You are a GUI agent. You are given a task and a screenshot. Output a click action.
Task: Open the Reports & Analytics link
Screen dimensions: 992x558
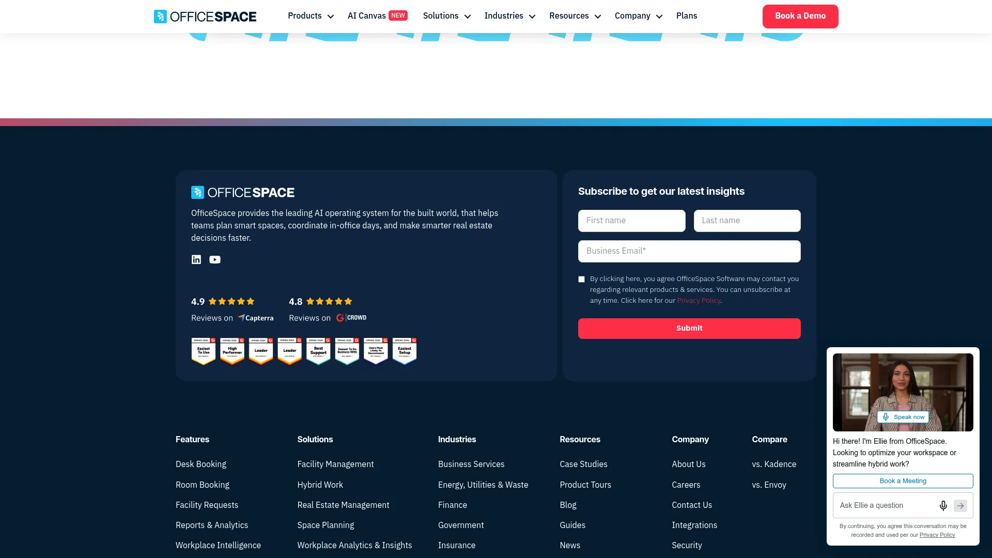212,525
